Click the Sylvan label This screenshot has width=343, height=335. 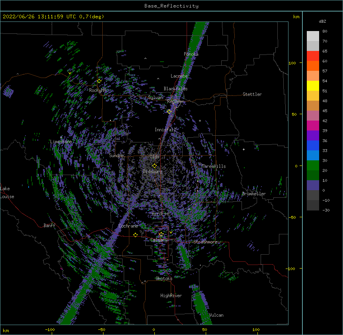click(155, 97)
